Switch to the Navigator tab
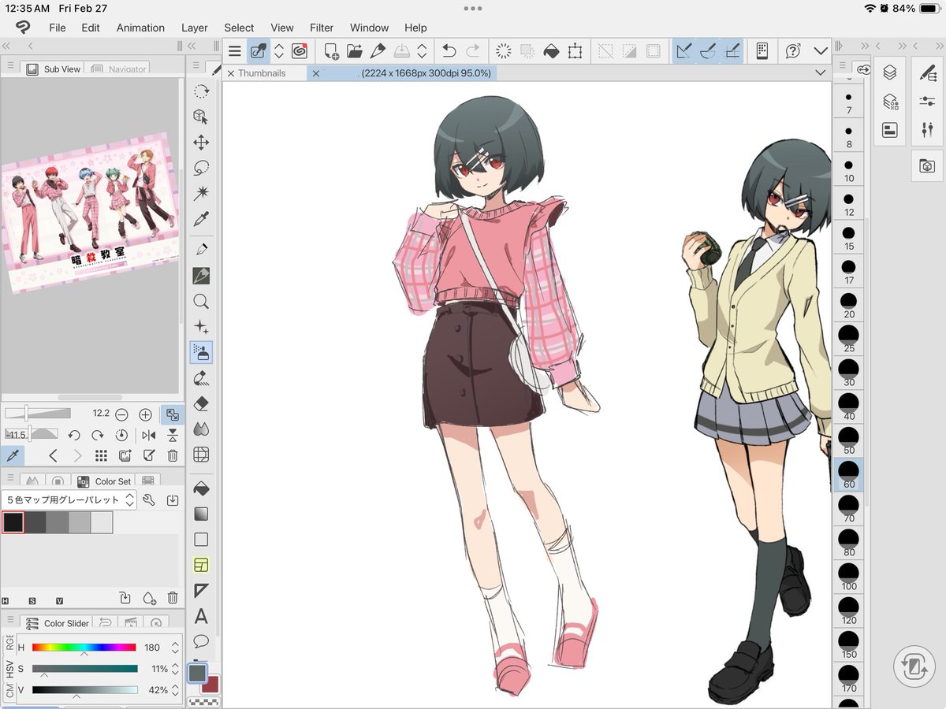 [118, 69]
